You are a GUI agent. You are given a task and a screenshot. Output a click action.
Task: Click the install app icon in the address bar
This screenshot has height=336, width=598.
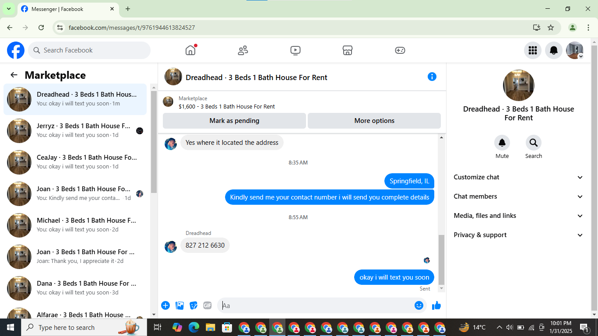click(537, 28)
